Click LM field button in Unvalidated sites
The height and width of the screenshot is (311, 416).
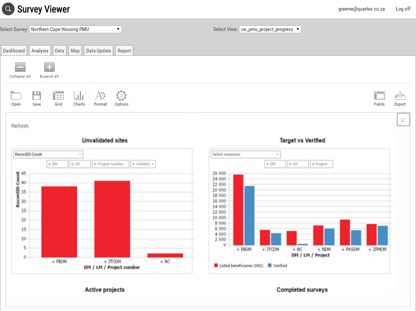pyautogui.click(x=80, y=164)
